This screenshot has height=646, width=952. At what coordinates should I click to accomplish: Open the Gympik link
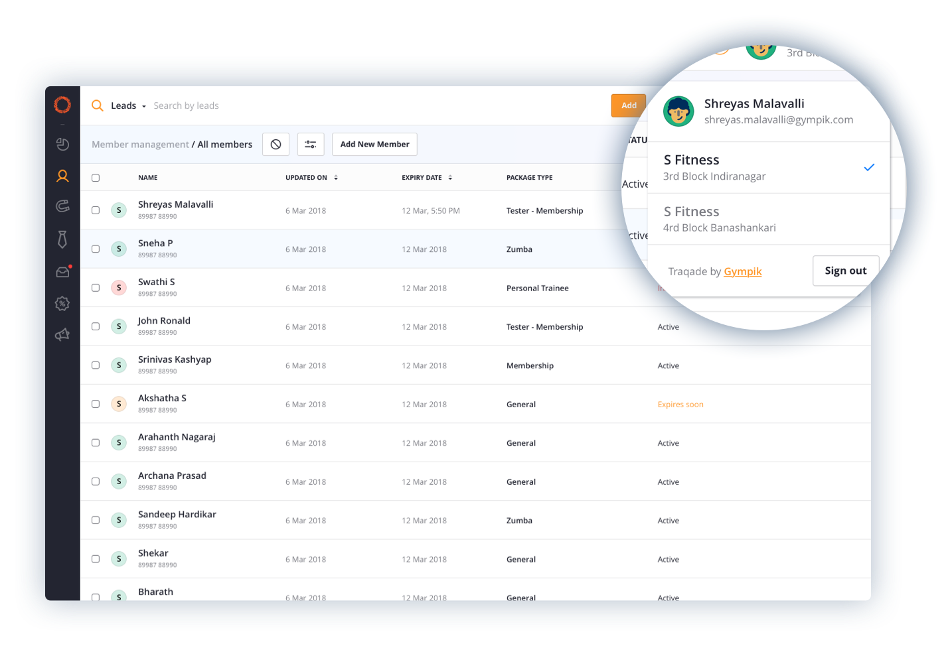point(742,271)
